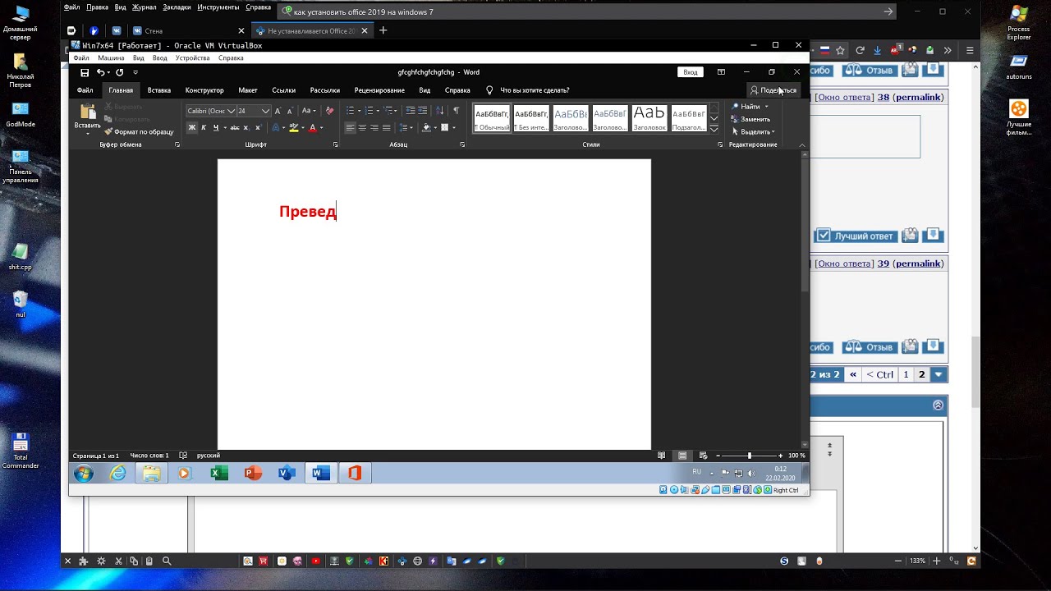Open the Вставка ribbon tab
Viewport: 1051px width, 591px height.
click(159, 90)
